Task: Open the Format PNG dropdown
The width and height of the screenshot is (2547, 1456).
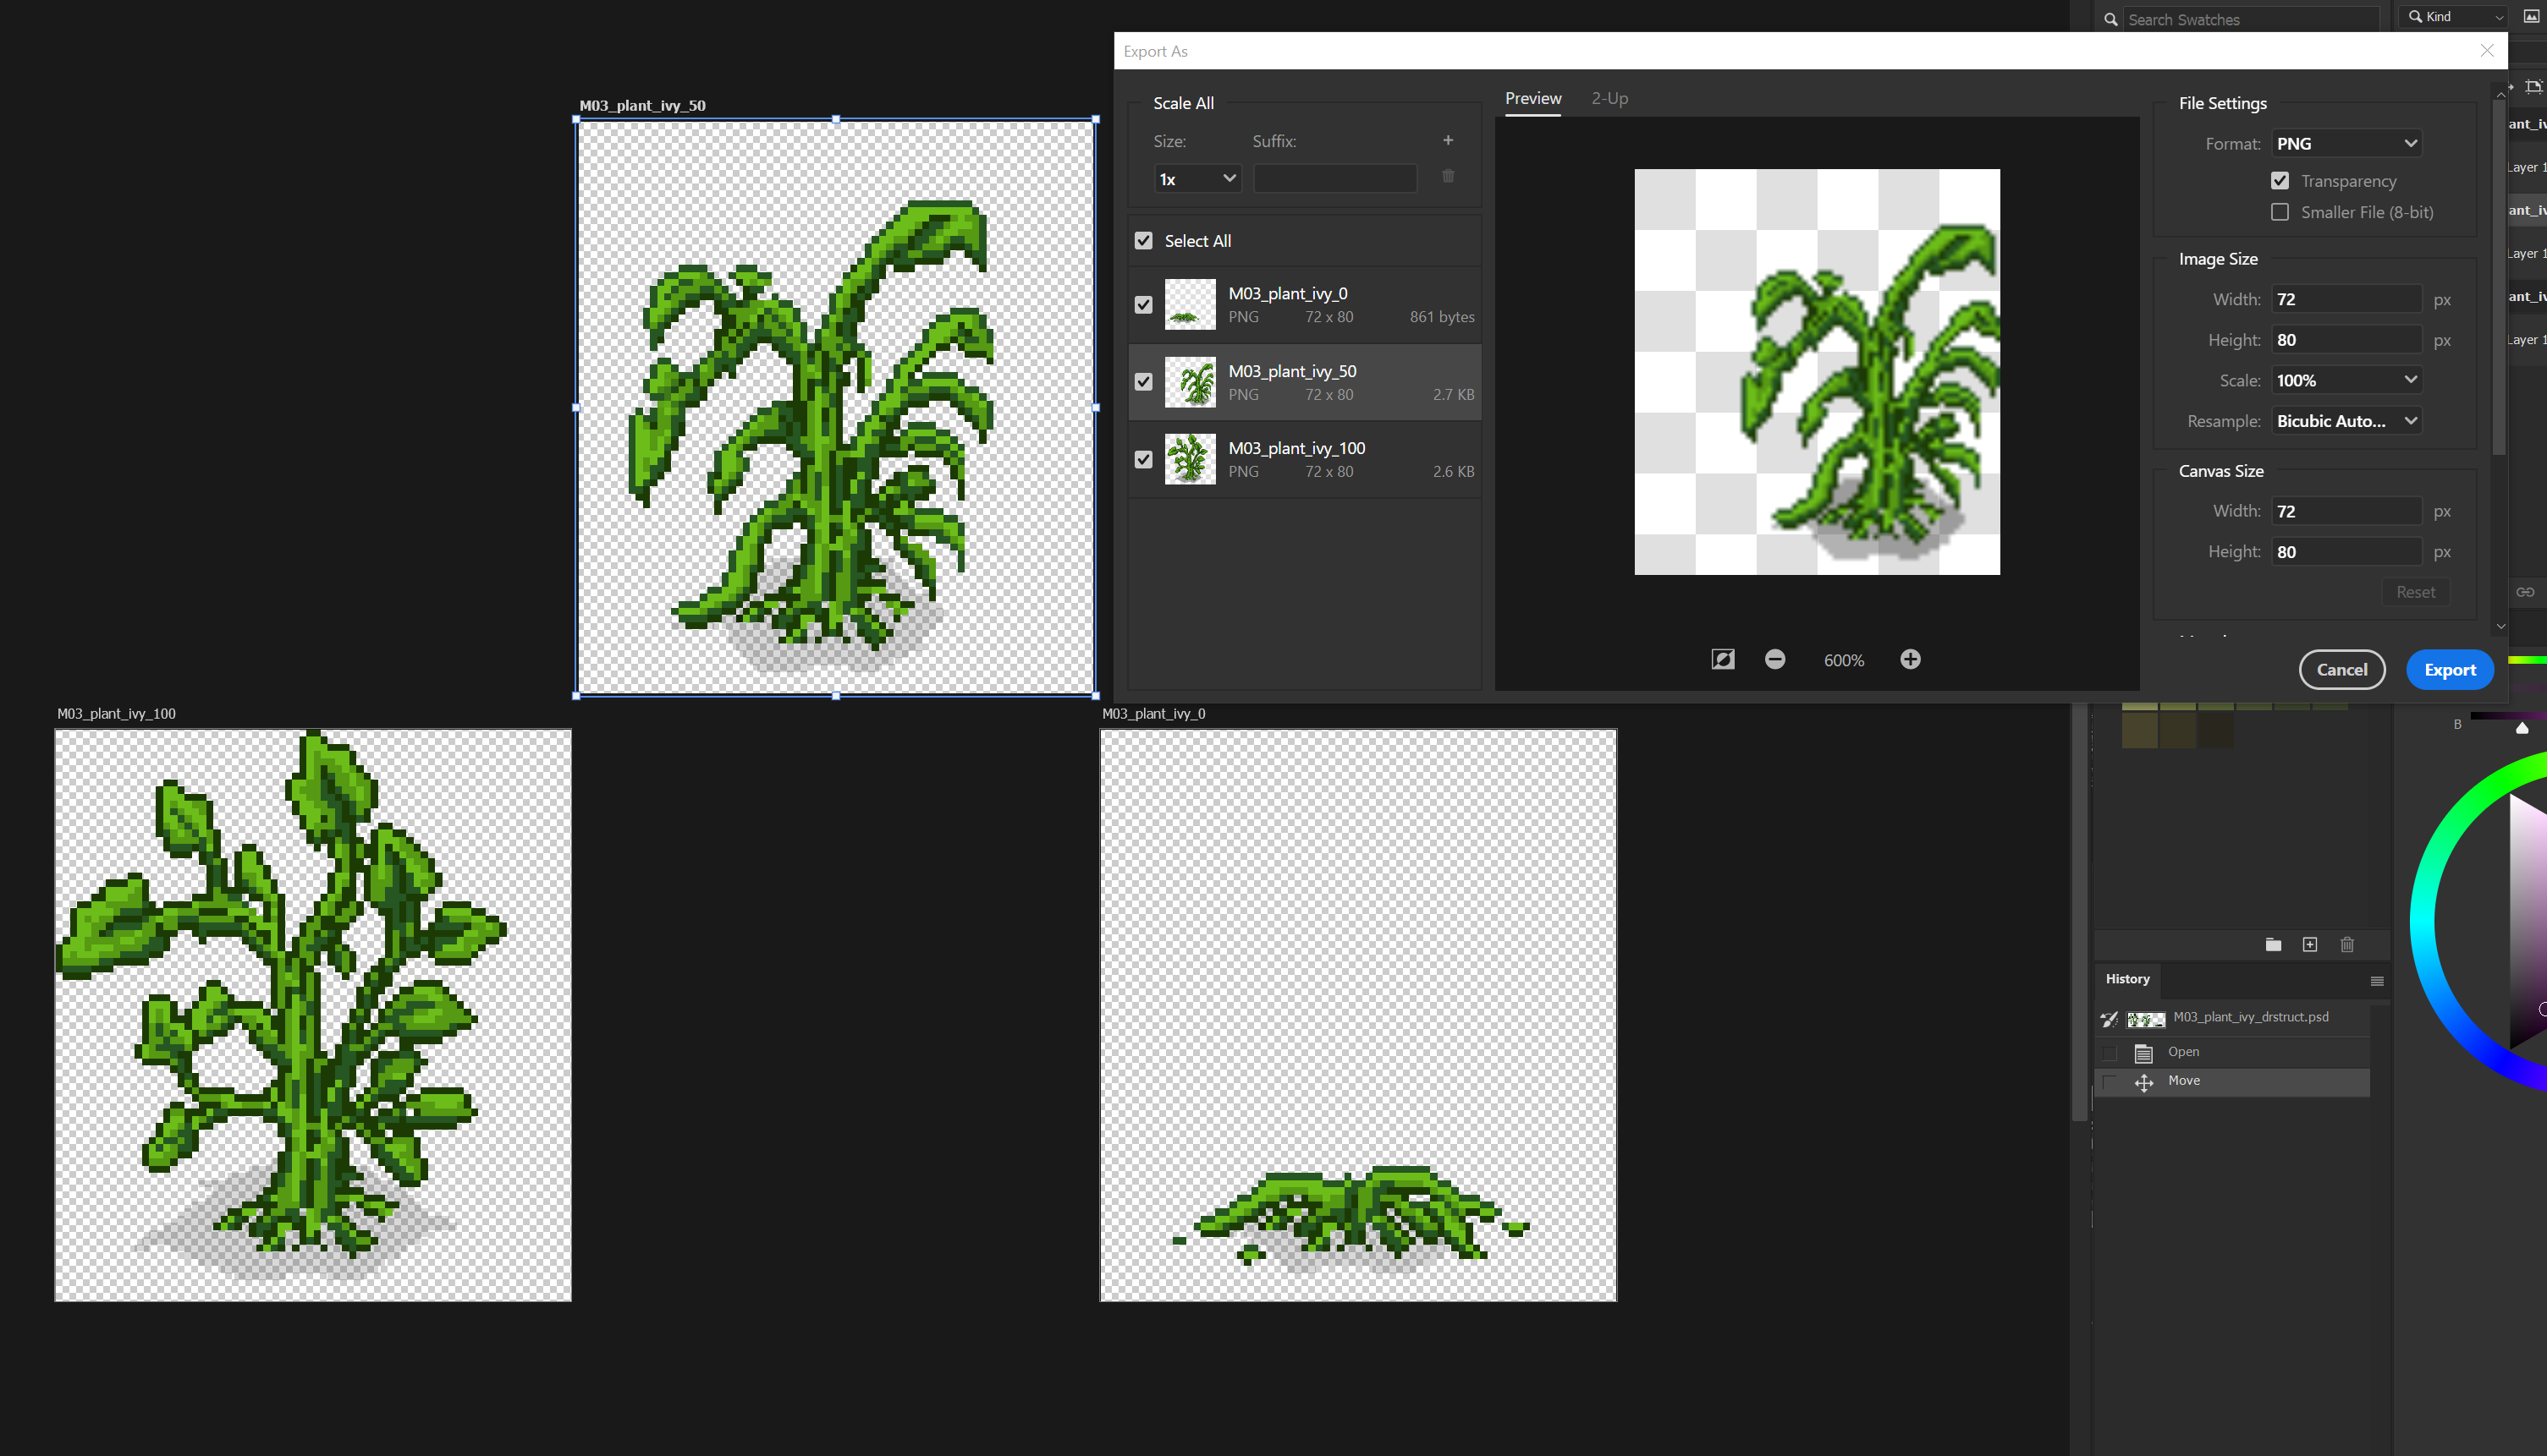Action: (2346, 143)
